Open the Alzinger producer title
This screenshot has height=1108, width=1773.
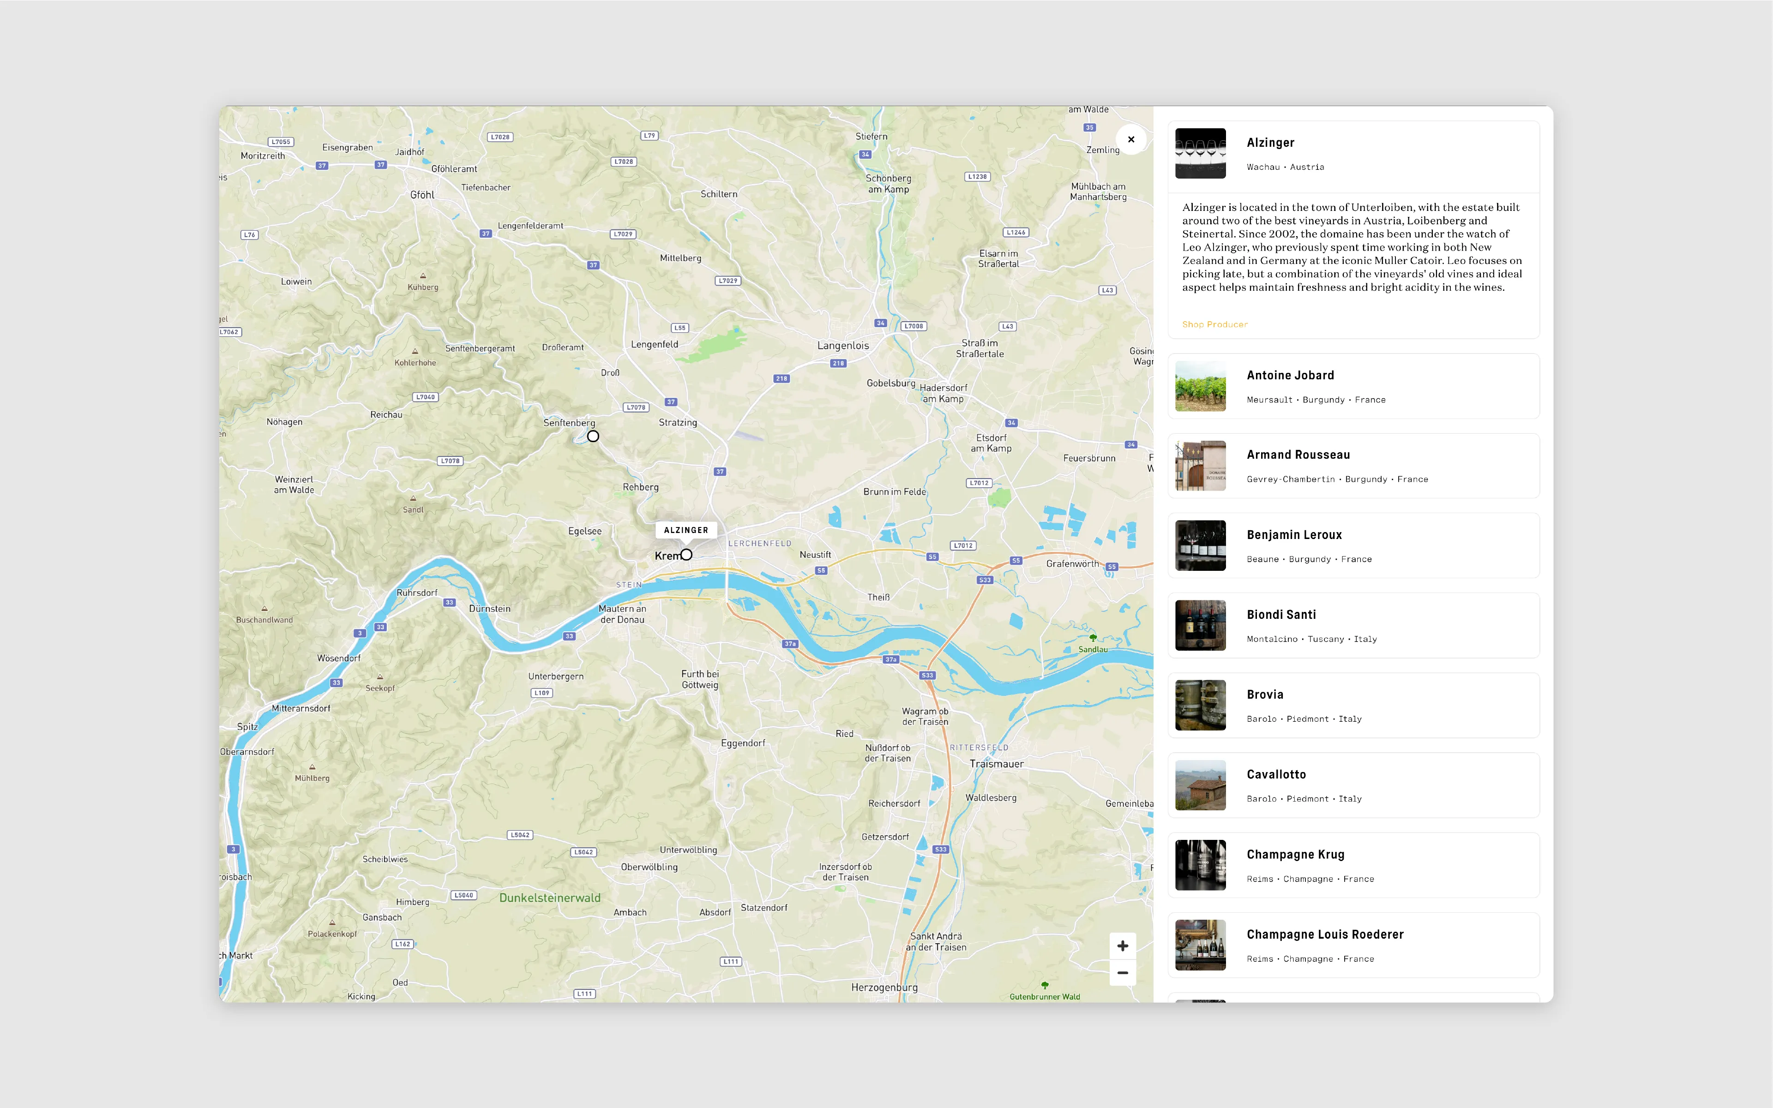tap(1270, 143)
